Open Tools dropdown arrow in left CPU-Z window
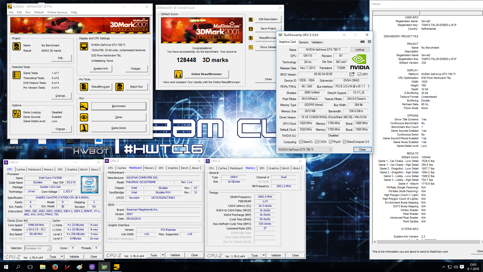This screenshot has height=272, width=483. point(62,257)
